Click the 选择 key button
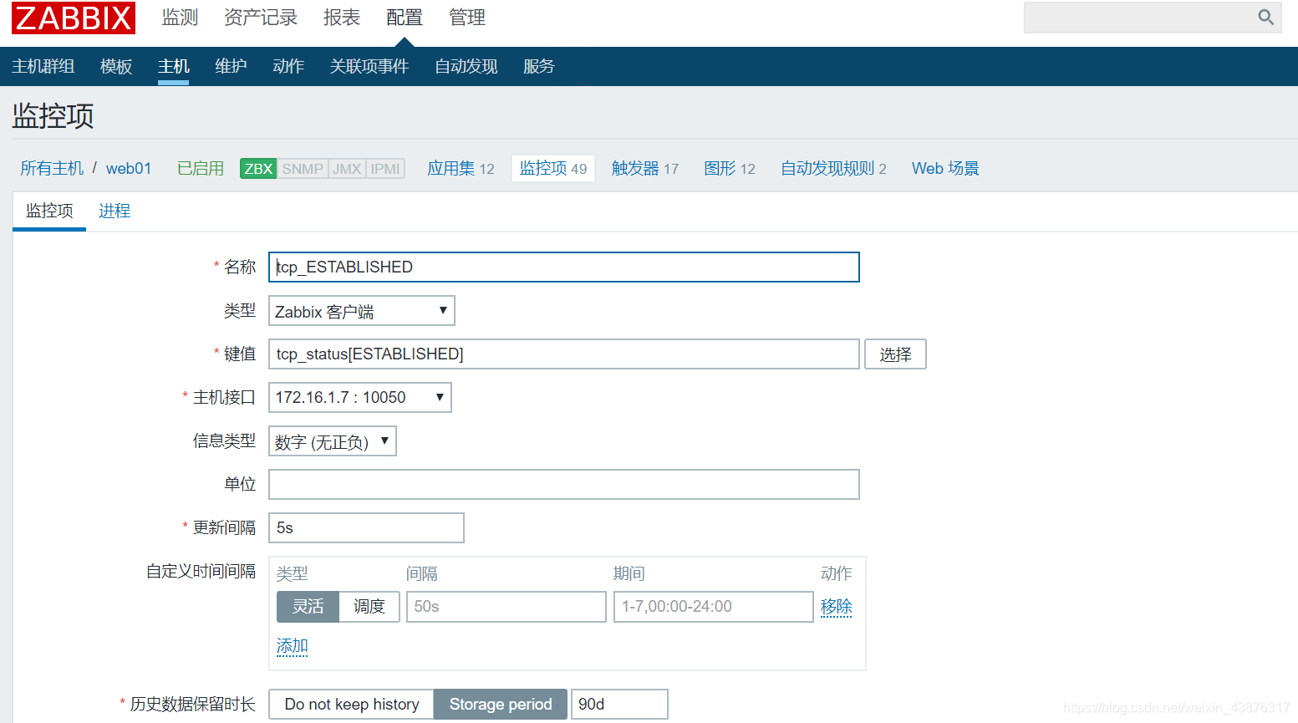Image resolution: width=1298 pixels, height=723 pixels. (895, 354)
